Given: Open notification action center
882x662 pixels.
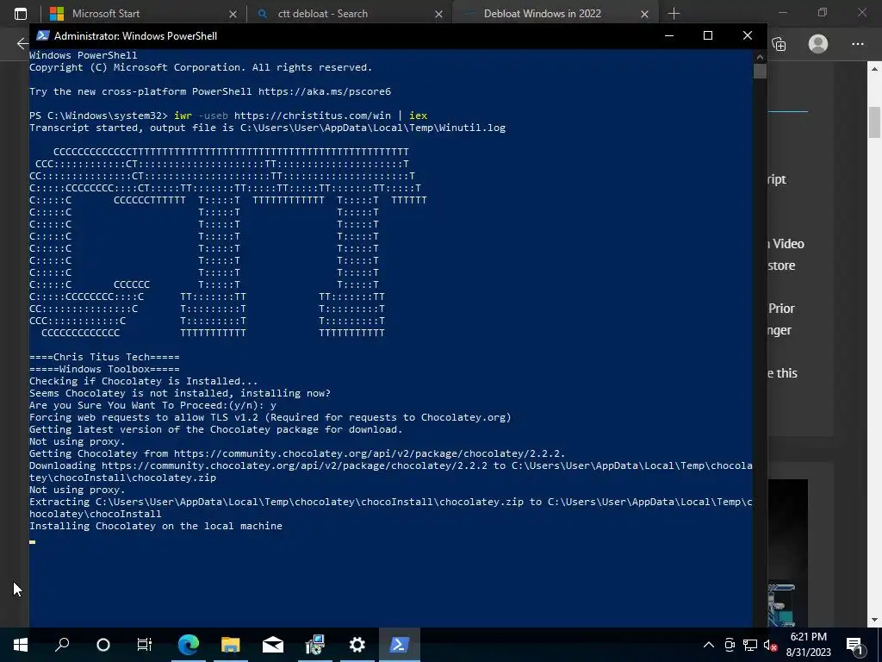Looking at the screenshot, I should pyautogui.click(x=854, y=645).
